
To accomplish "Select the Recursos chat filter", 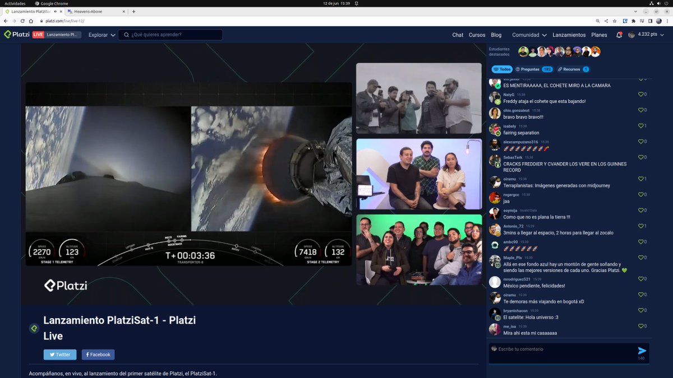I will coord(573,69).
